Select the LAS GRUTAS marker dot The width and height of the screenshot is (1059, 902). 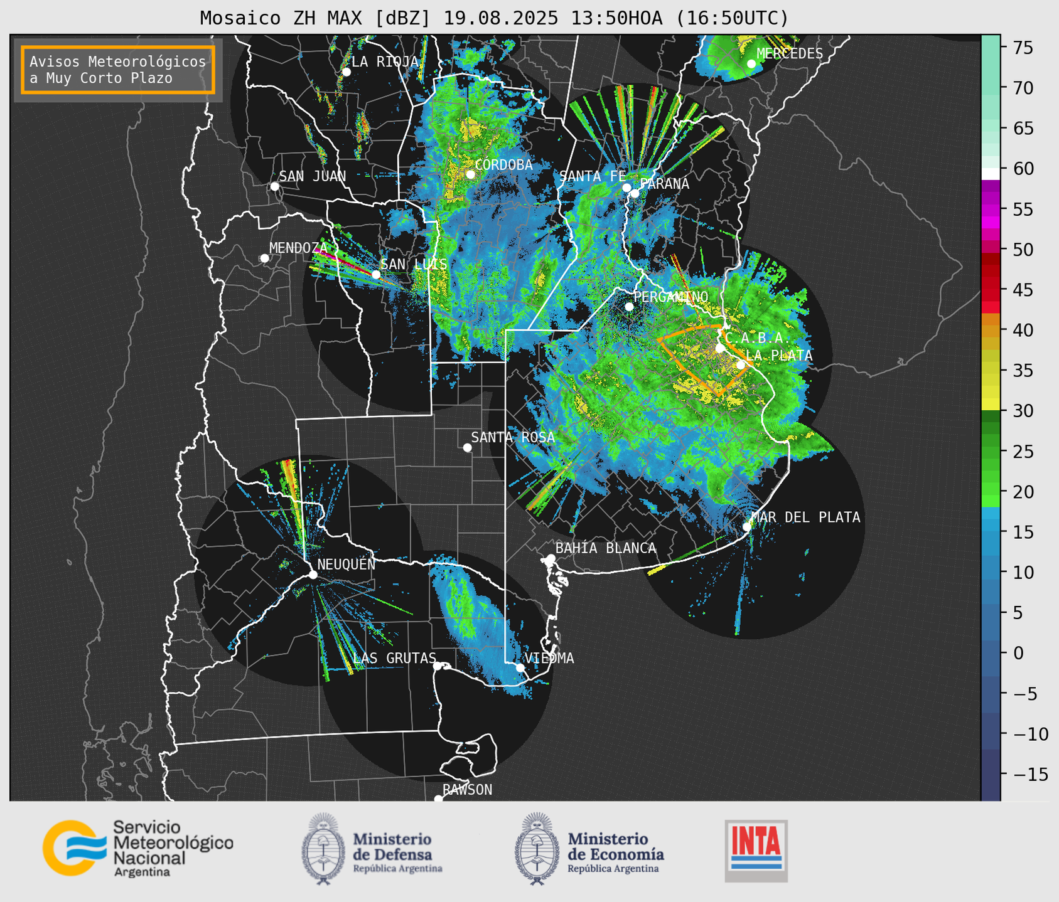click(438, 666)
